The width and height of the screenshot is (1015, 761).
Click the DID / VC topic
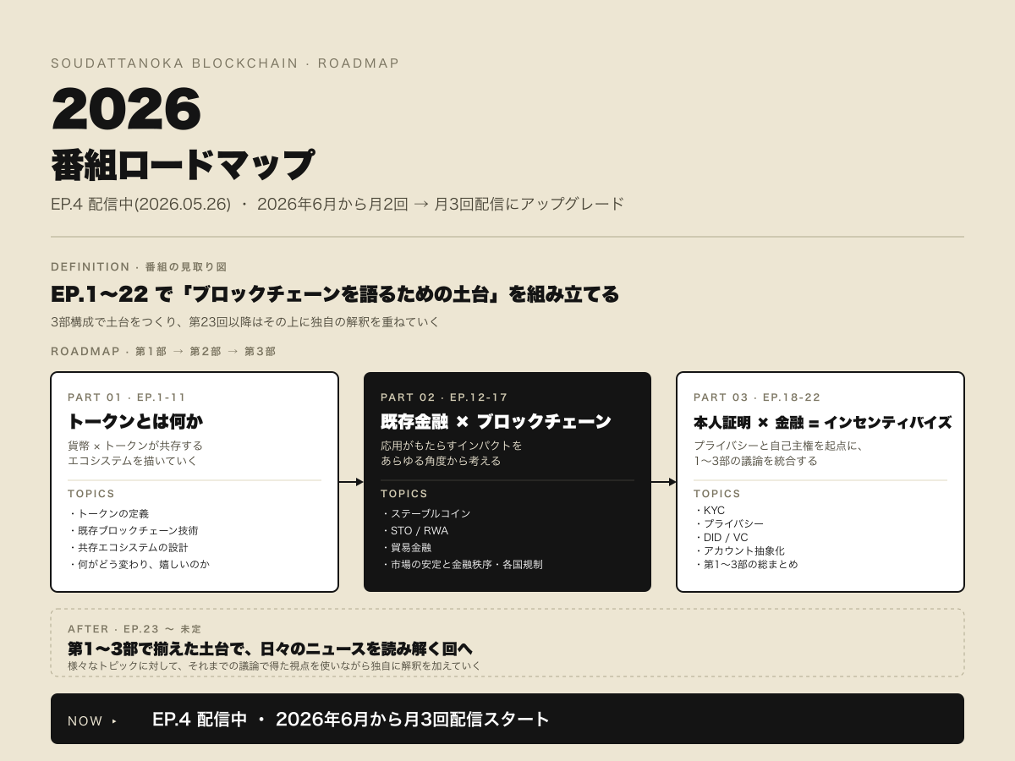click(721, 538)
